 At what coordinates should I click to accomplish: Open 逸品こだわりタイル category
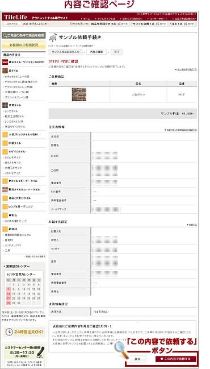point(19,198)
